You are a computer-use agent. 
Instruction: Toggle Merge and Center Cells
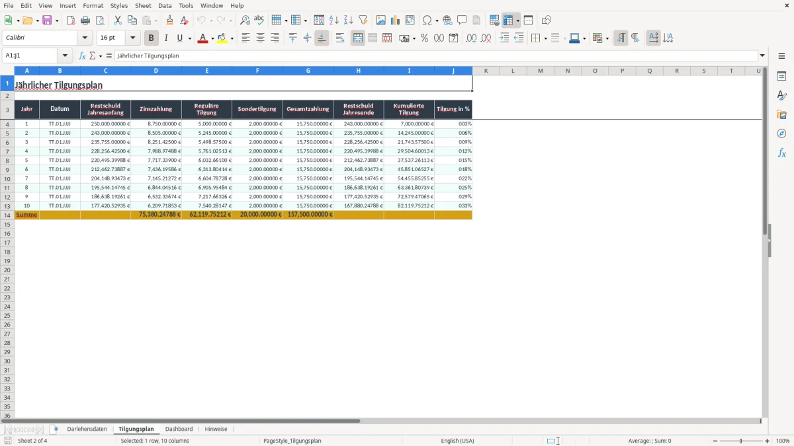358,38
